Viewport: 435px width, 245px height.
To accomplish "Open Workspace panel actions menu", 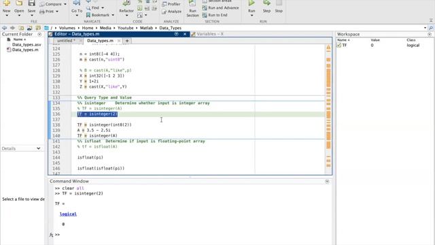I will tap(430, 35).
